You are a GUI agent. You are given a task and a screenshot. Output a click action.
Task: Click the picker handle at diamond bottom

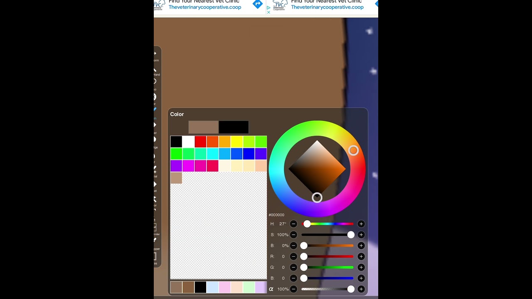[x=317, y=198]
